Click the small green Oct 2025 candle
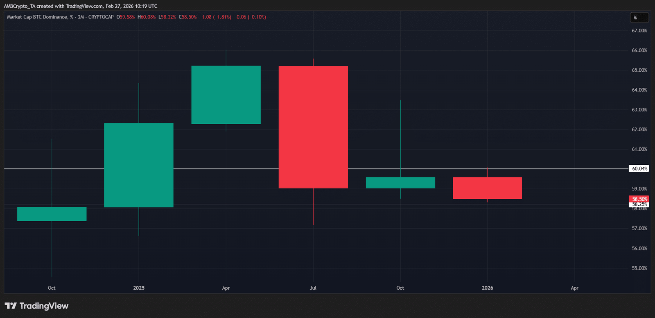 (400, 183)
